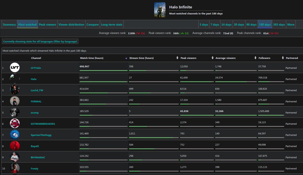Click SpartanTheDogg's blue wolf avatar

coord(15,134)
